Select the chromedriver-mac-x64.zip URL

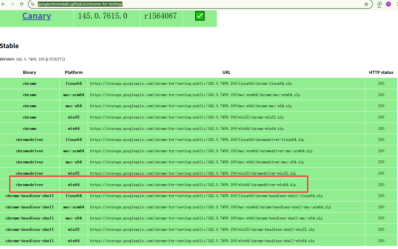(x=197, y=162)
